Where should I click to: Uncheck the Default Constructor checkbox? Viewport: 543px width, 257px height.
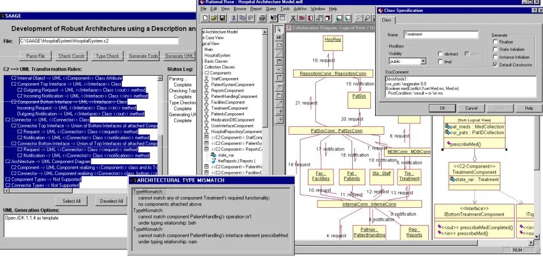click(x=495, y=65)
